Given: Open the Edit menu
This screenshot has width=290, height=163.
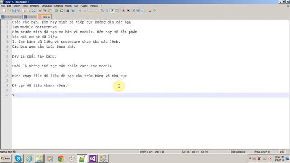Looking at the screenshot, I should tap(9, 6).
